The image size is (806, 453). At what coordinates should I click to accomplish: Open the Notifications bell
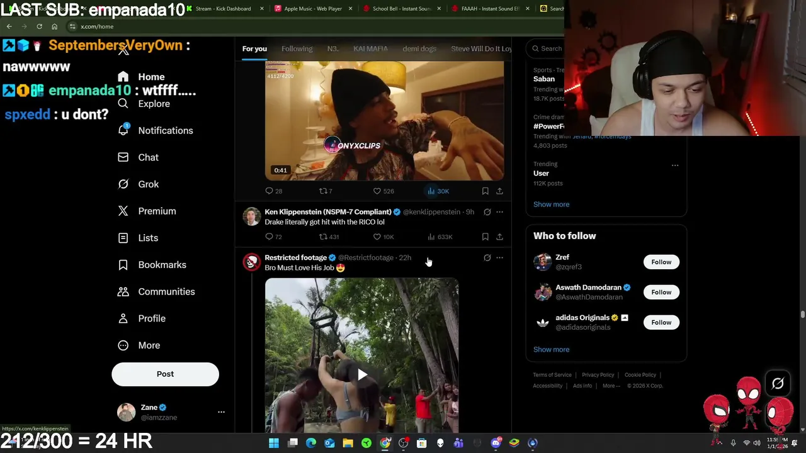[123, 130]
